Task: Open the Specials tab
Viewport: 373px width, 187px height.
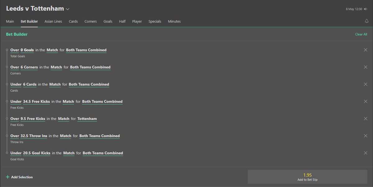Action: (x=155, y=21)
